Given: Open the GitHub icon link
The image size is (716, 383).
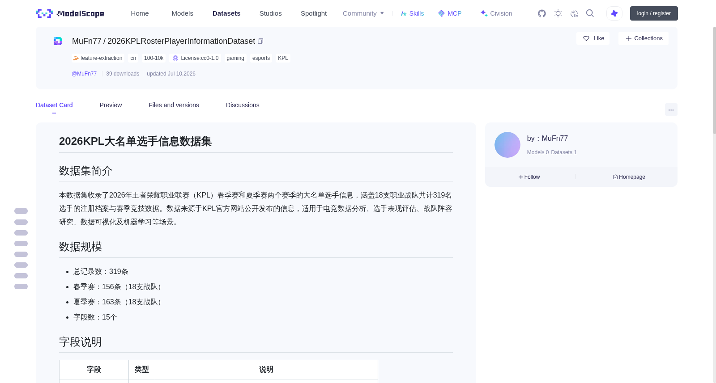Looking at the screenshot, I should click(542, 13).
